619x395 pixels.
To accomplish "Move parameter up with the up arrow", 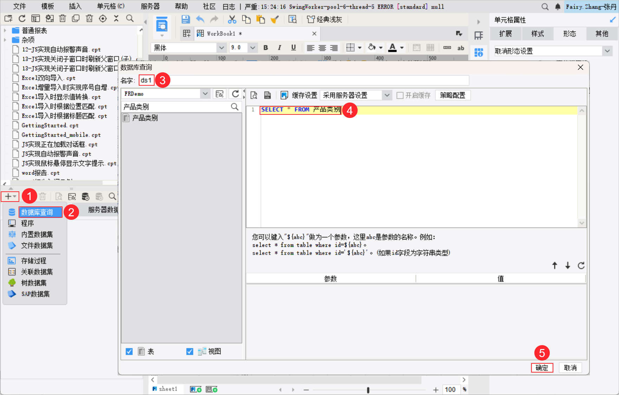I will pyautogui.click(x=555, y=265).
